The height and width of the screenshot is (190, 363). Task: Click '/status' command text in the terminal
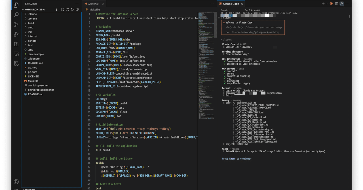coord(227,40)
